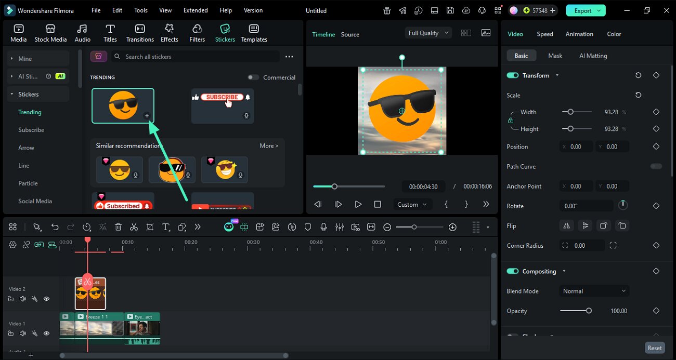Click in the Search all stickers field
The image size is (676, 360).
pos(196,57)
